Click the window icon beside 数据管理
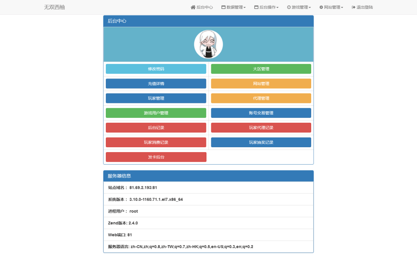Image resolution: width=417 pixels, height=257 pixels. 223,7
